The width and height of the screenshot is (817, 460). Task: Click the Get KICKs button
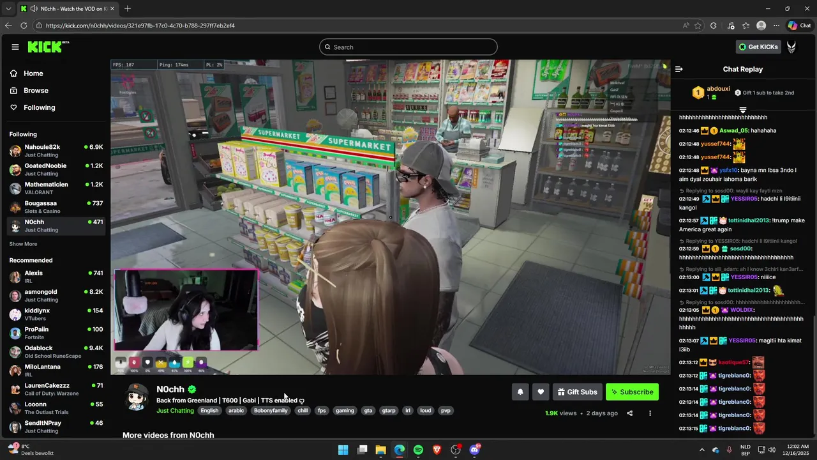tap(759, 47)
